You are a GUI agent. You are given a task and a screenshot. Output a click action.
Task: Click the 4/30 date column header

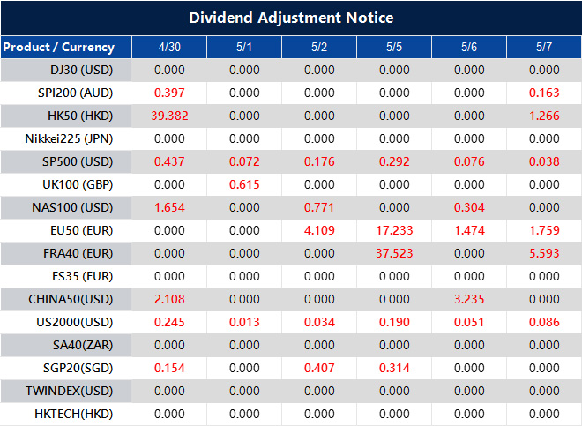coord(169,47)
